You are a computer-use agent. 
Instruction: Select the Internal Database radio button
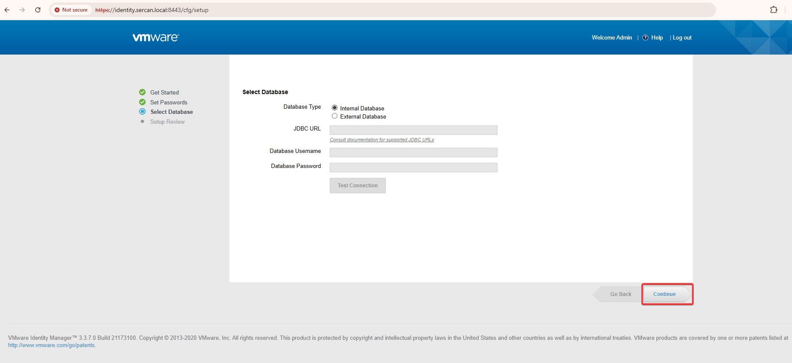(334, 108)
